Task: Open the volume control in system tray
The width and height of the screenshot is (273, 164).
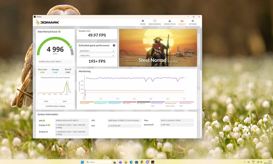Action: (261, 162)
